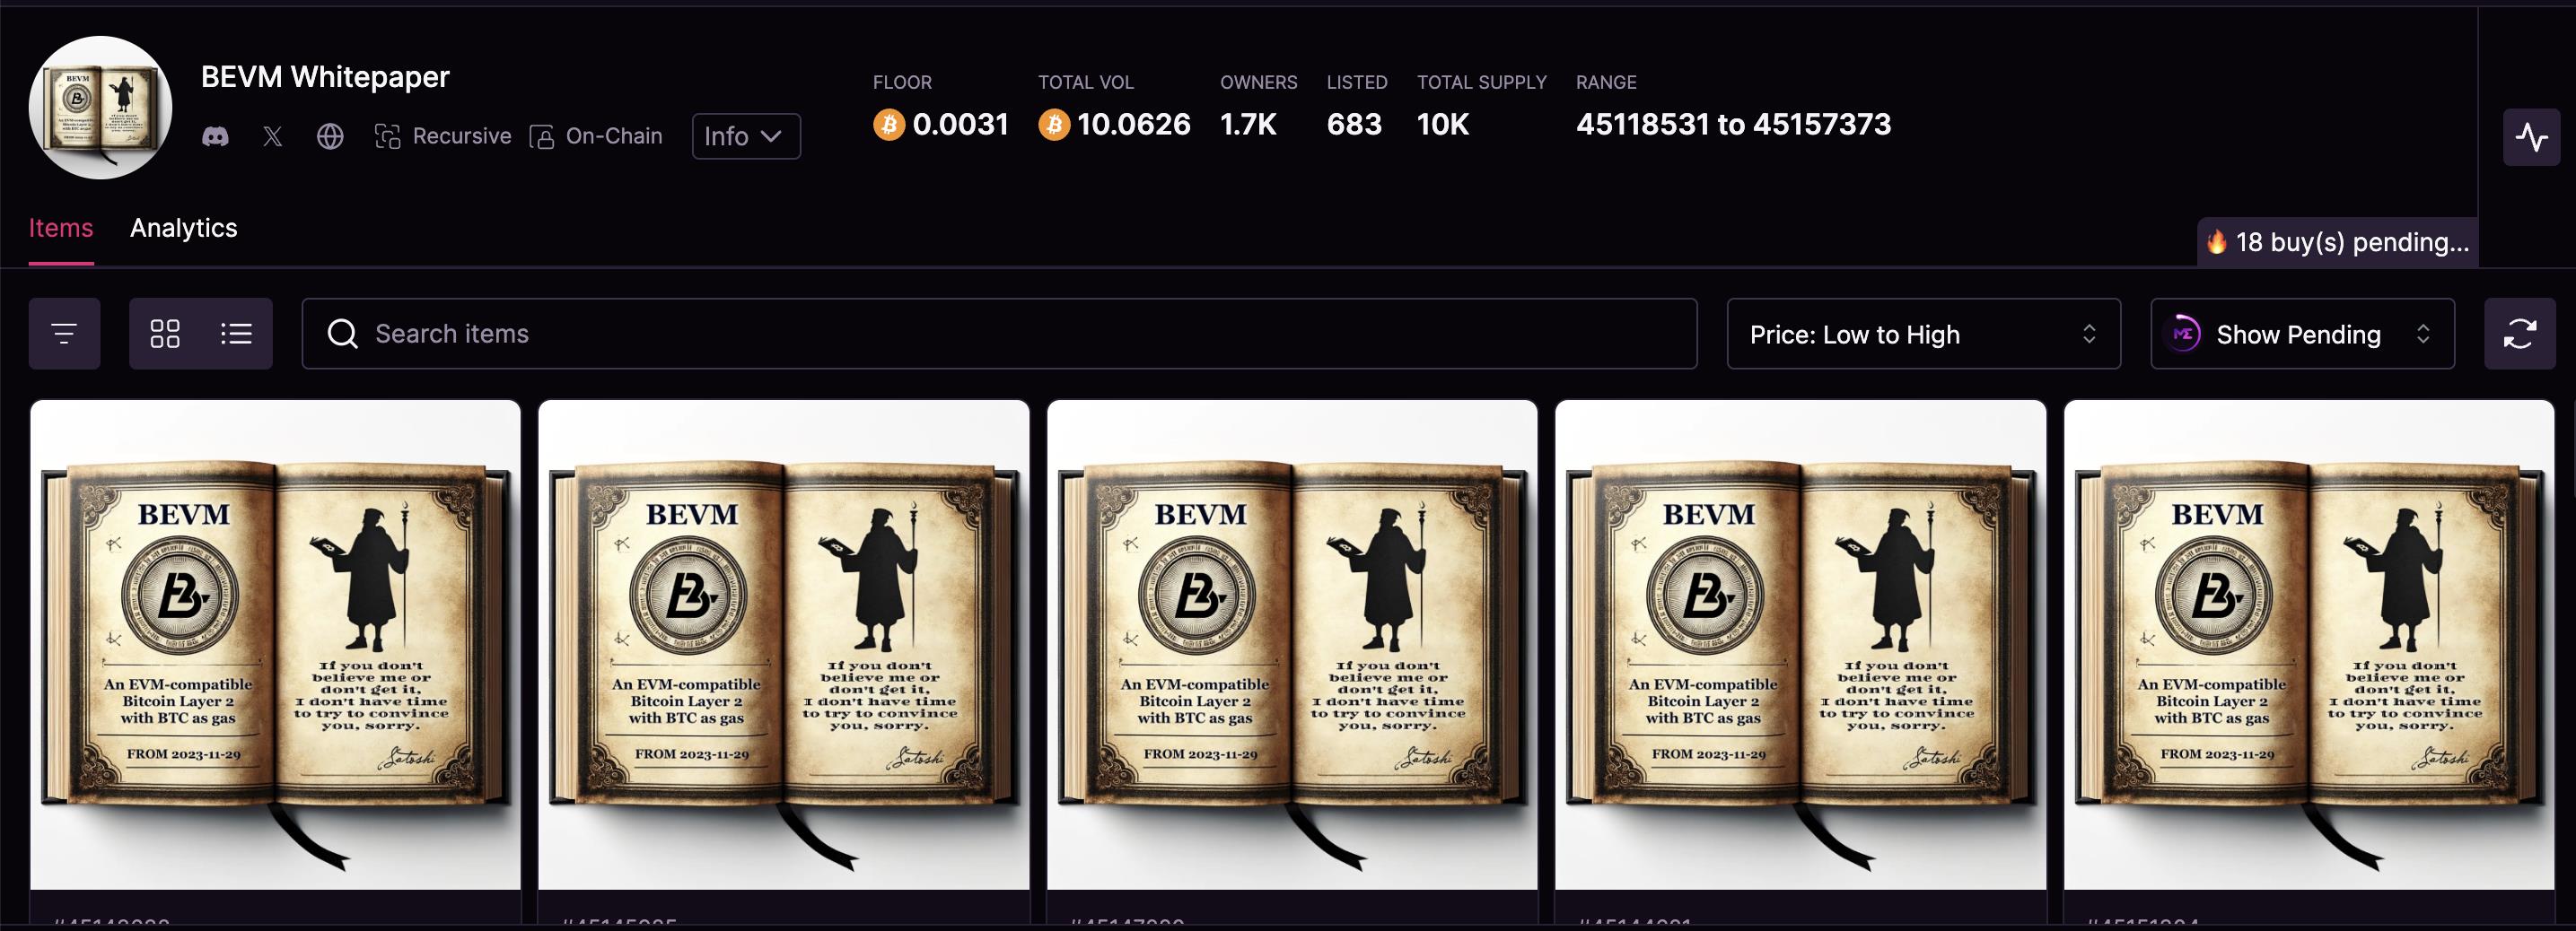Open the X (Twitter) profile icon
The image size is (2576, 931).
pyautogui.click(x=272, y=135)
